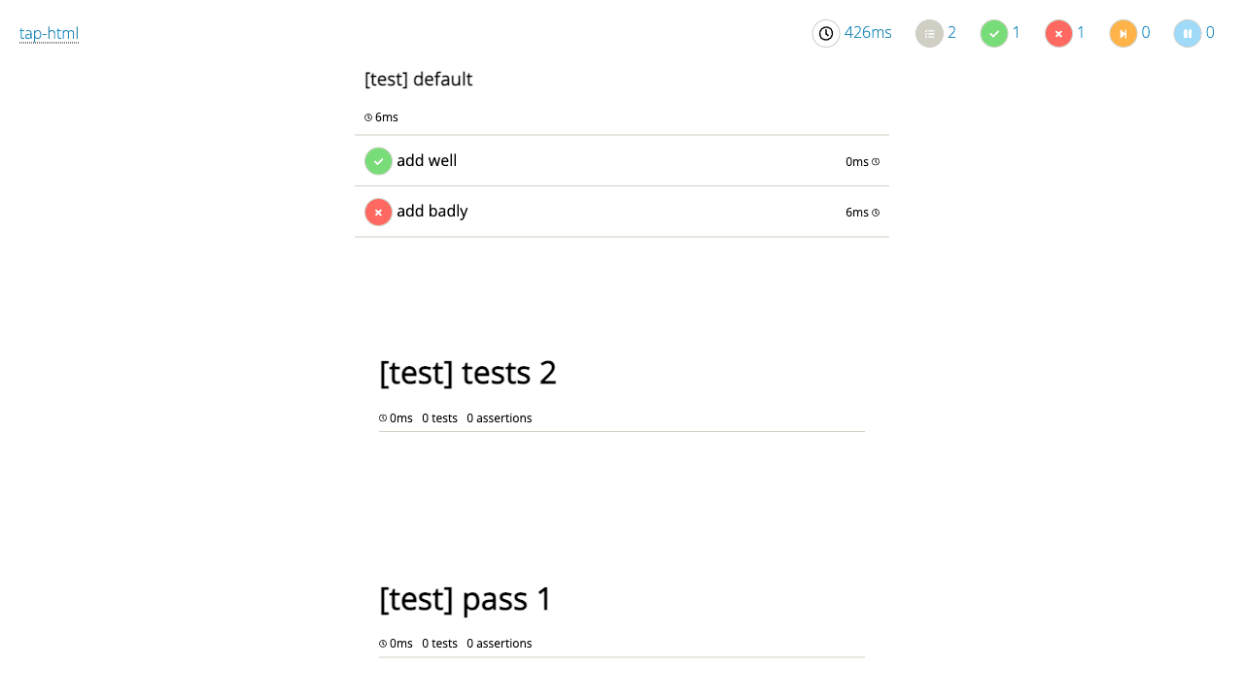Expand the "add well" test row
The height and width of the screenshot is (699, 1244).
[x=622, y=161]
